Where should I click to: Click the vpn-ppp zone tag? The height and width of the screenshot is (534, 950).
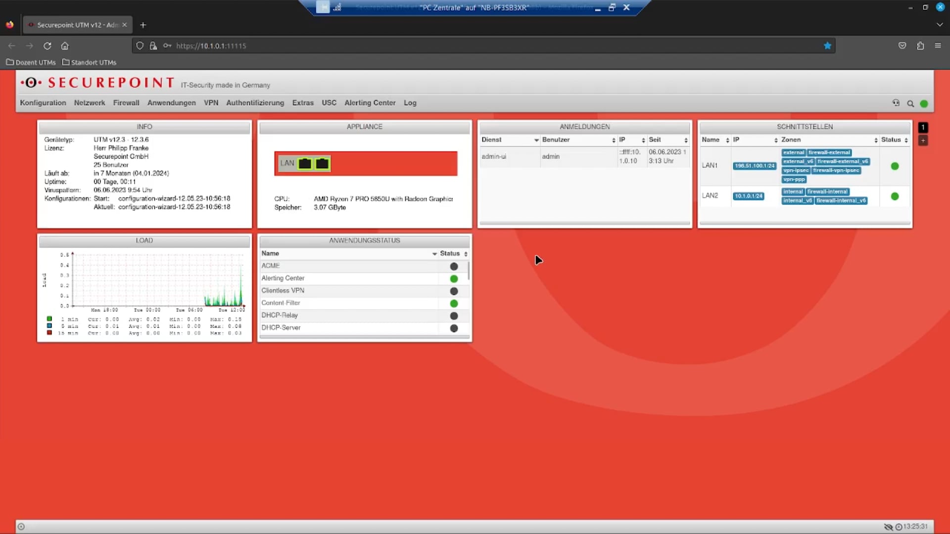794,179
